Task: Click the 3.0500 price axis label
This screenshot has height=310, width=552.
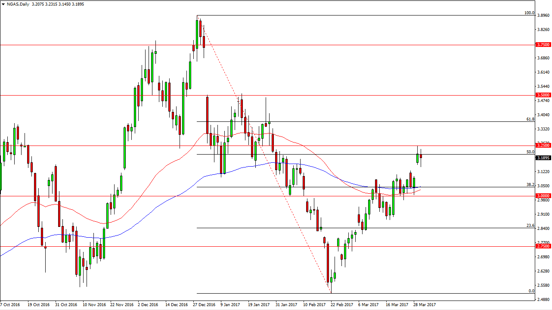Action: pos(544,186)
